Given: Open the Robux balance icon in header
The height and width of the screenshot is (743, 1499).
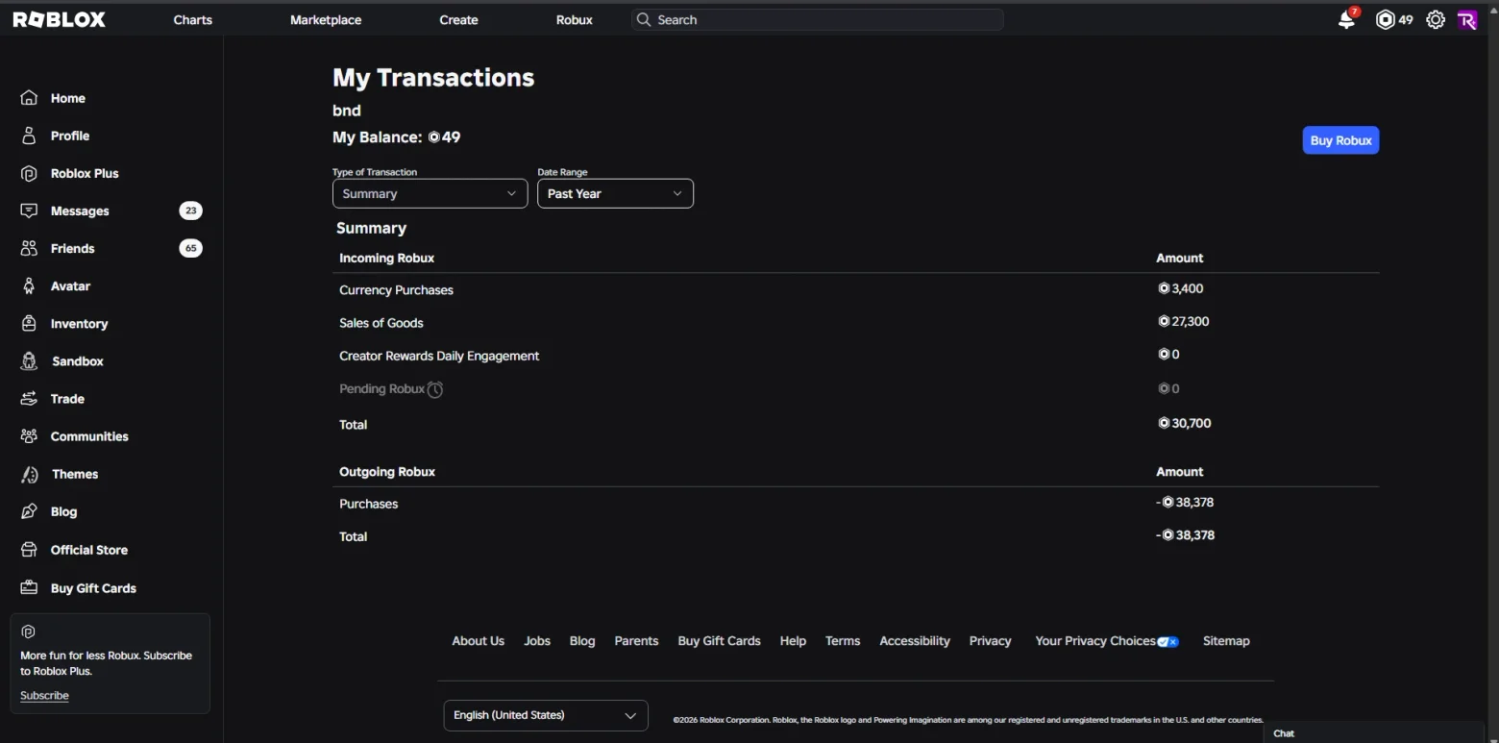Looking at the screenshot, I should [1386, 19].
